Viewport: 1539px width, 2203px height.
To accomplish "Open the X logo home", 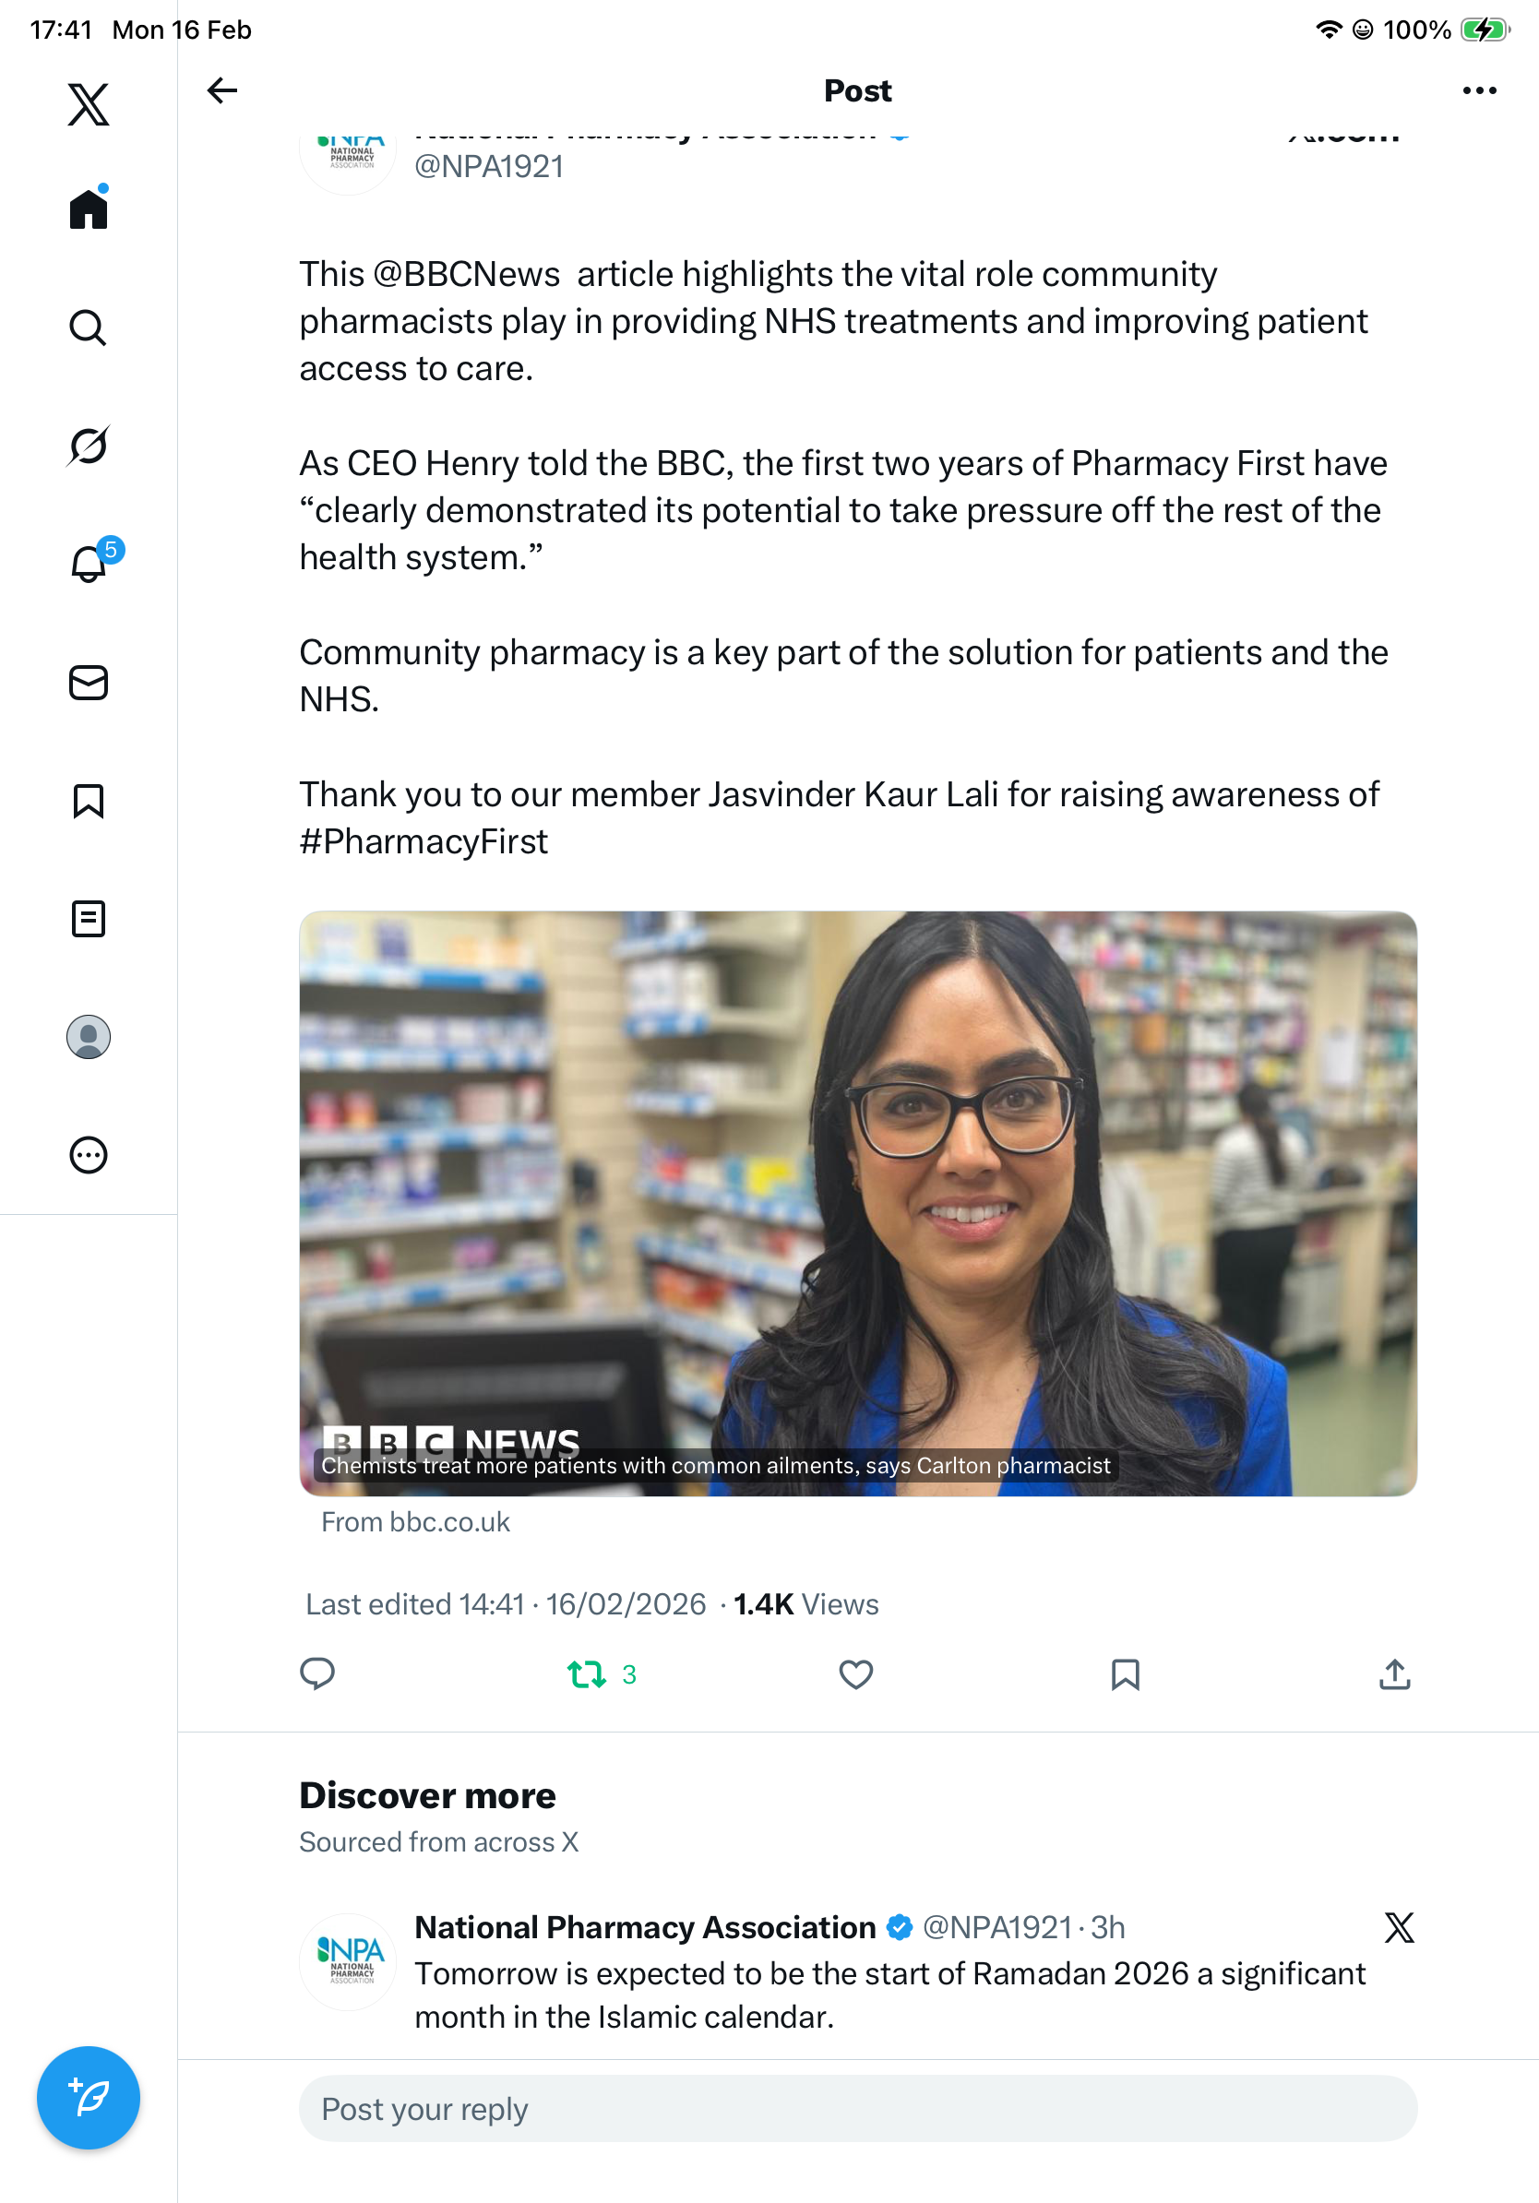I will (x=89, y=103).
